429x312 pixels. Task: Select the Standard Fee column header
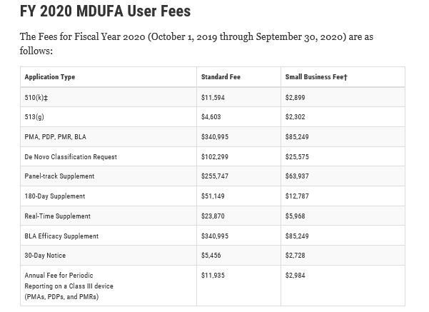221,77
